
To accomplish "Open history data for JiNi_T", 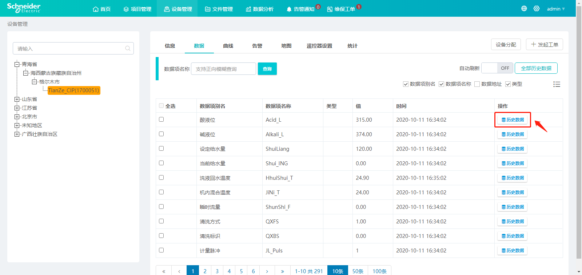I will (x=513, y=193).
